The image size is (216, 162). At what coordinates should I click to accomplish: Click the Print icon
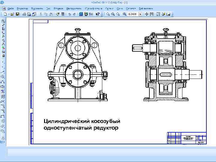point(24,14)
